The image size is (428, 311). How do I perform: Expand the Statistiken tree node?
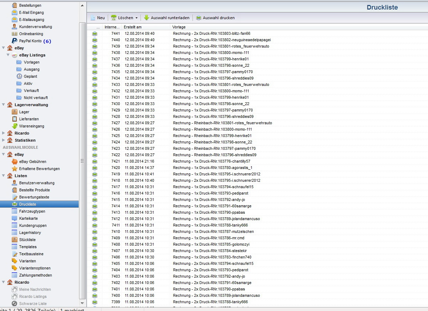click(x=4, y=140)
